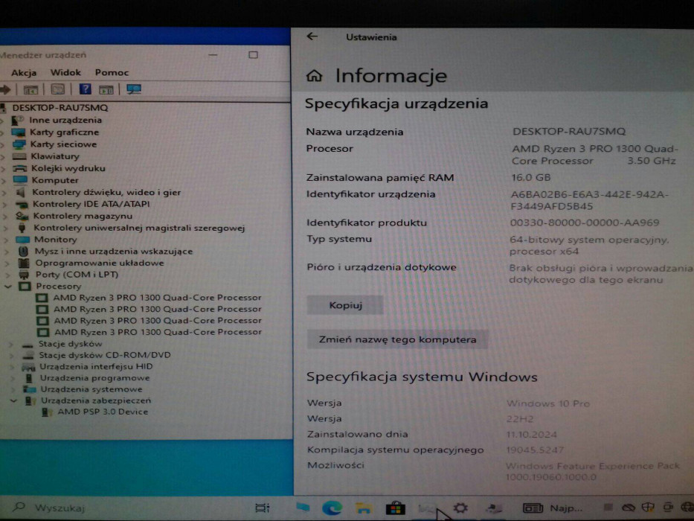Viewport: 694px width, 521px height.
Task: Open the Widok menu
Action: pyautogui.click(x=65, y=72)
